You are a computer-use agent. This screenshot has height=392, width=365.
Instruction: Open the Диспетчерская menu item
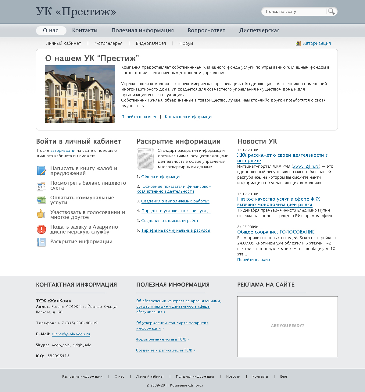point(259,30)
